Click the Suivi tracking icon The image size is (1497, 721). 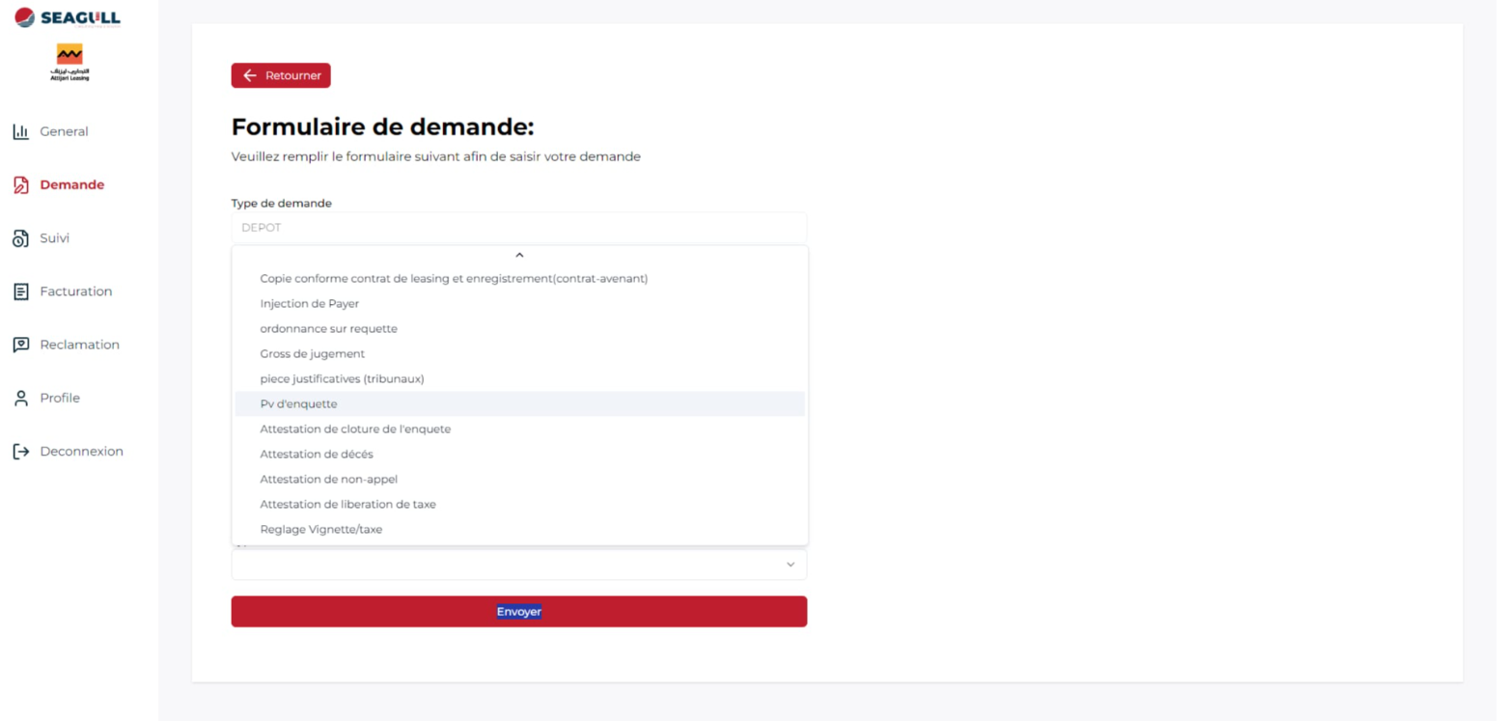(20, 238)
